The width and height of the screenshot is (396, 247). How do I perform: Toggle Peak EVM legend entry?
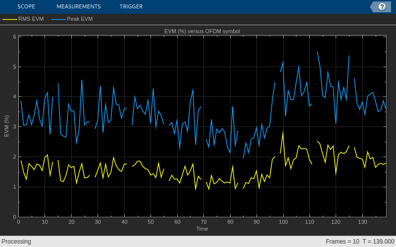tap(72, 19)
